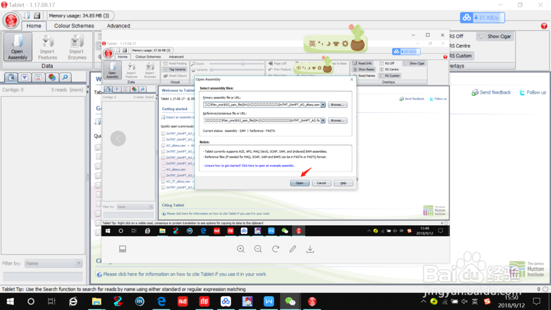Toggle Tag Variants in the previewed screenshot ribbon
The image size is (551, 310).
pyautogui.click(x=175, y=69)
